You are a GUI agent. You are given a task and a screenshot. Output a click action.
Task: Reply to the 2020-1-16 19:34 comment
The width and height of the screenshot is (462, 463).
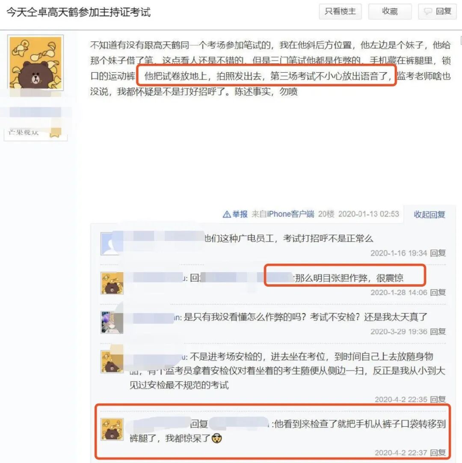click(x=438, y=253)
